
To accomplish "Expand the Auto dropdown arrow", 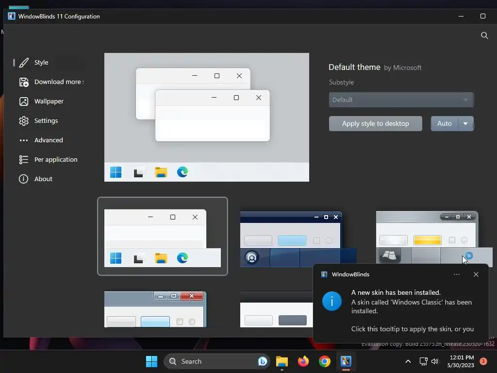I will (x=465, y=123).
